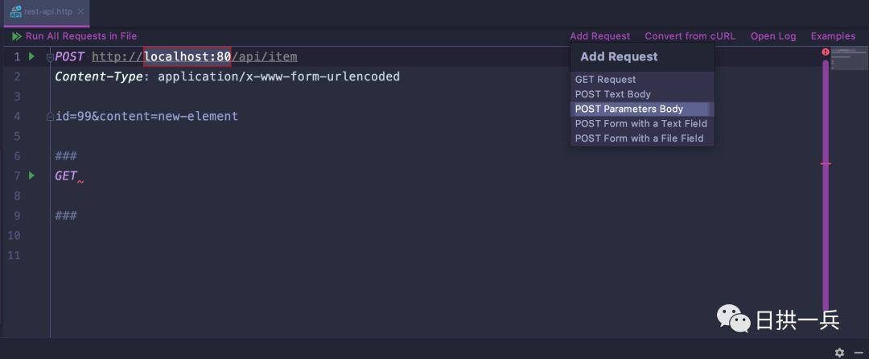Collapse the POST request fold marker

coord(50,57)
